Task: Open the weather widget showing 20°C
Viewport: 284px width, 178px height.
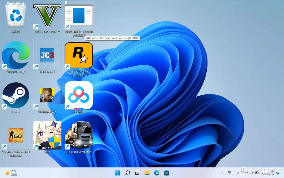Action: pos(11,173)
